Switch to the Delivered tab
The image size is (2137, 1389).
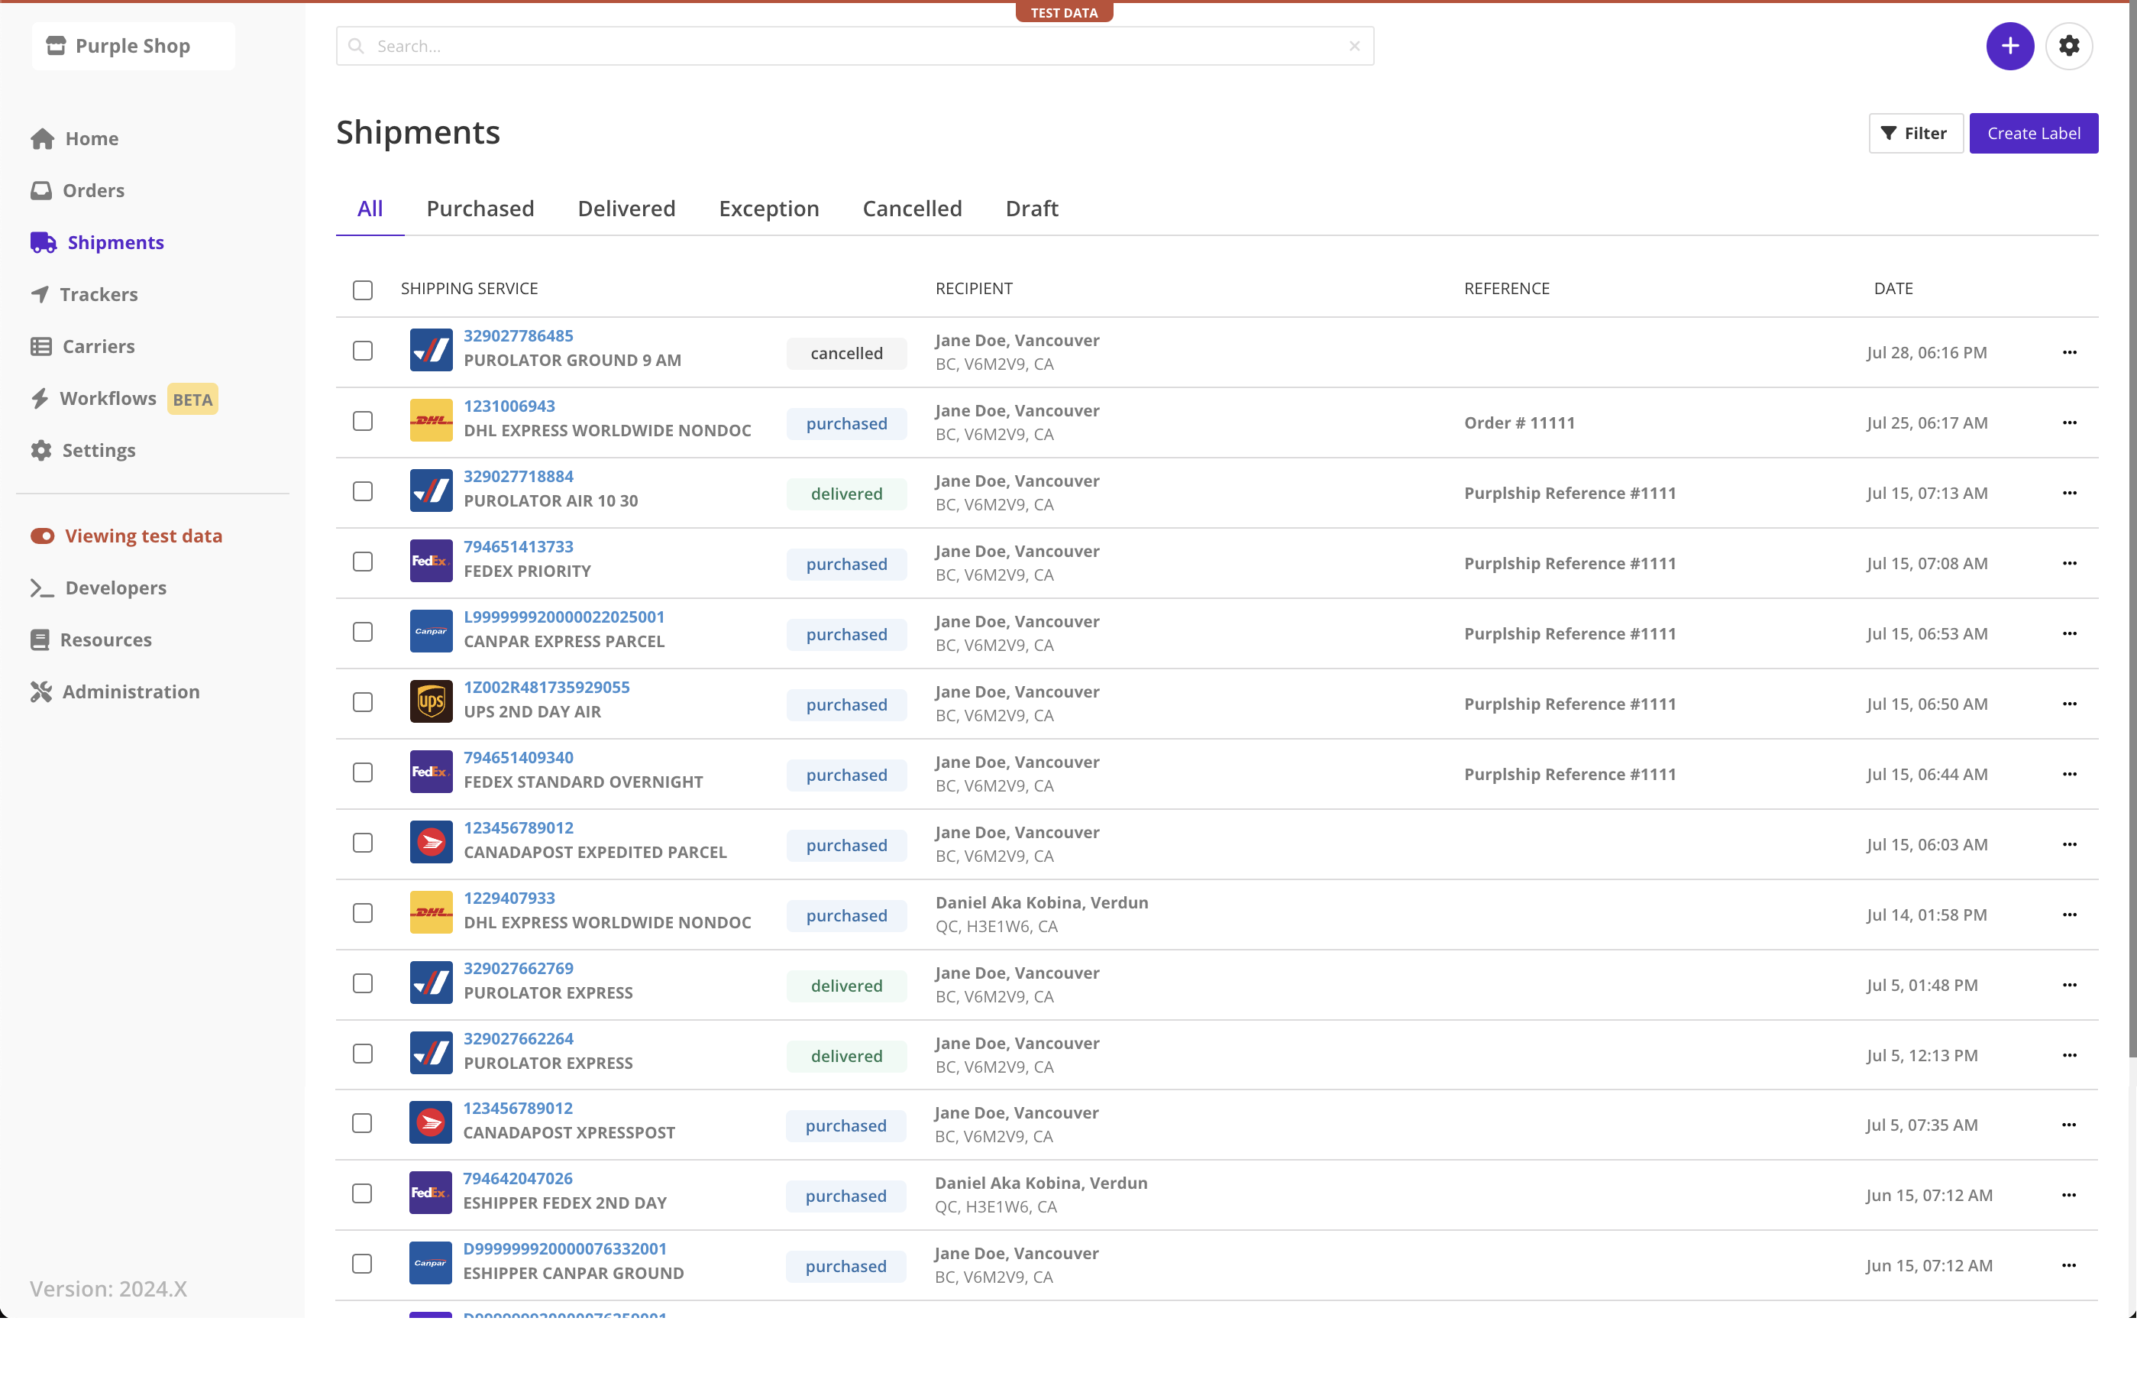pyautogui.click(x=626, y=209)
